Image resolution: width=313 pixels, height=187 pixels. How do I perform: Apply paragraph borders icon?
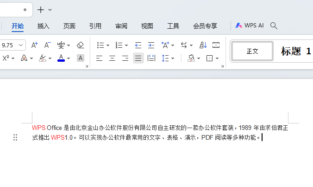click(x=209, y=58)
